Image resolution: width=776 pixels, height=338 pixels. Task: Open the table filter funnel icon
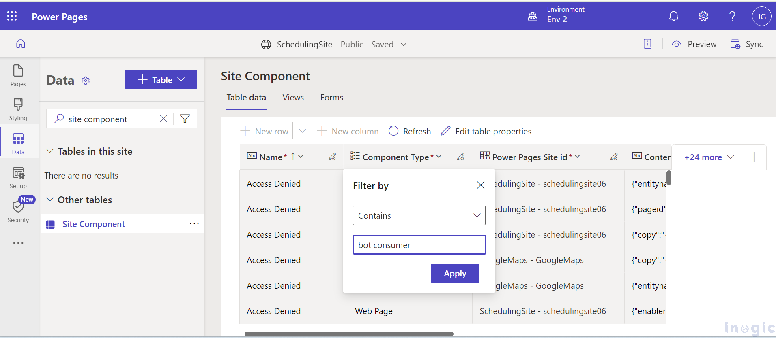[x=185, y=119]
